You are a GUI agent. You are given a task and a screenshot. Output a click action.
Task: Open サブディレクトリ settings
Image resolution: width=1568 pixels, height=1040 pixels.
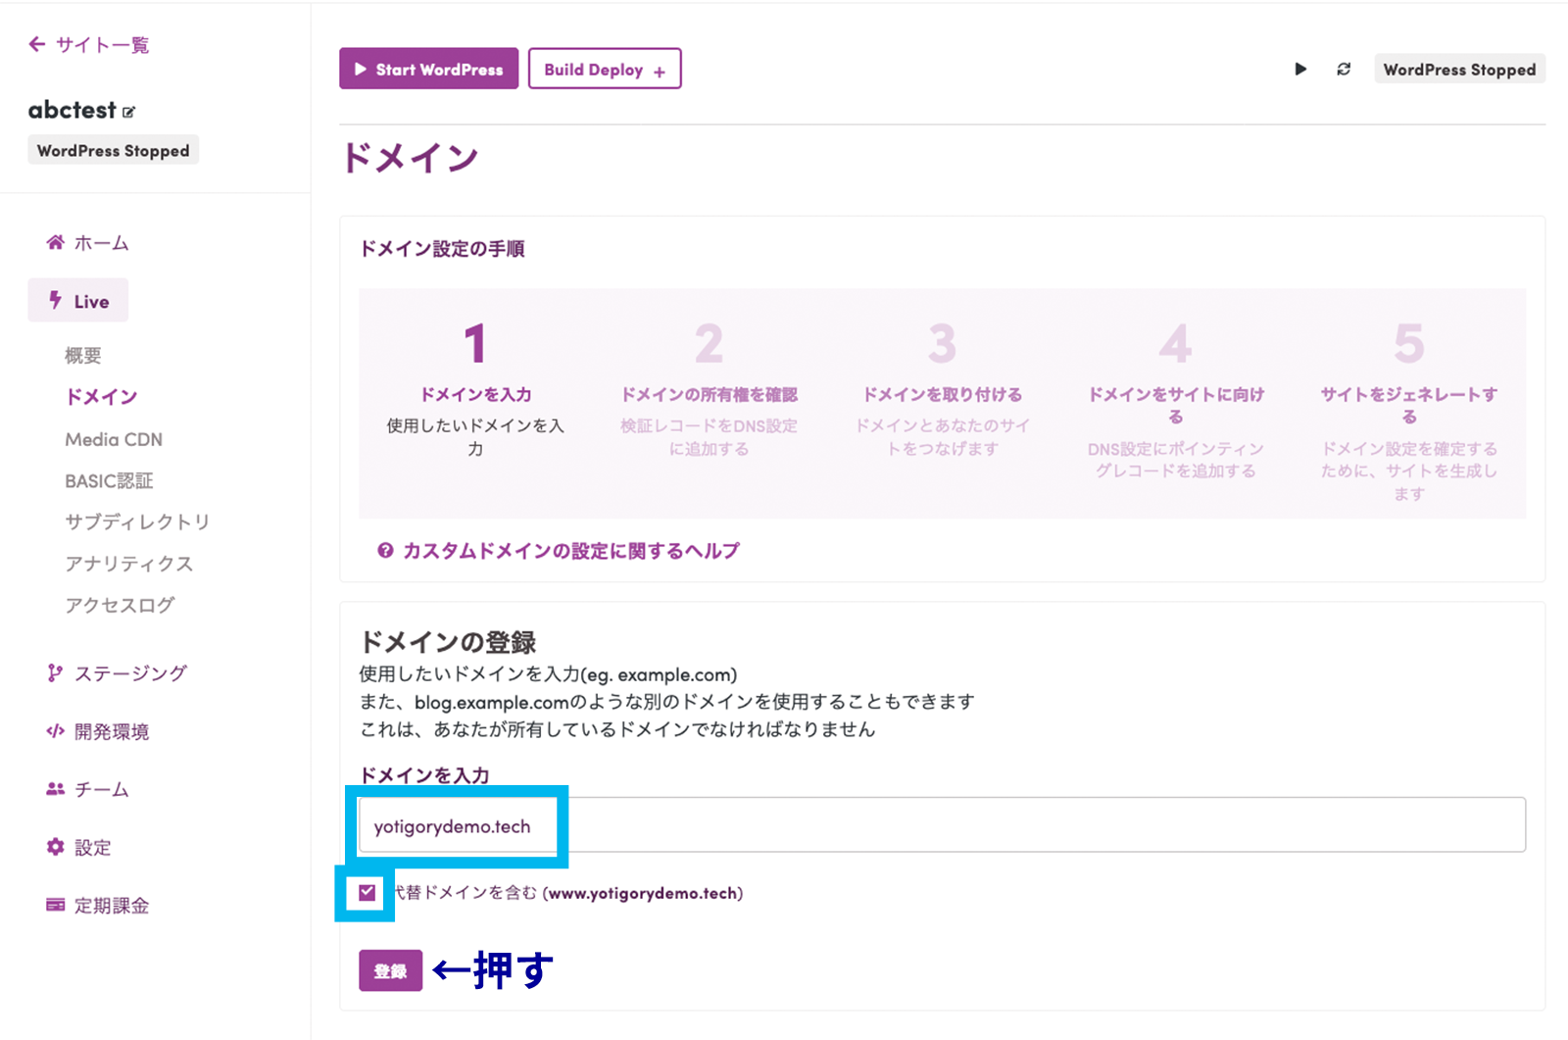pyautogui.click(x=137, y=522)
